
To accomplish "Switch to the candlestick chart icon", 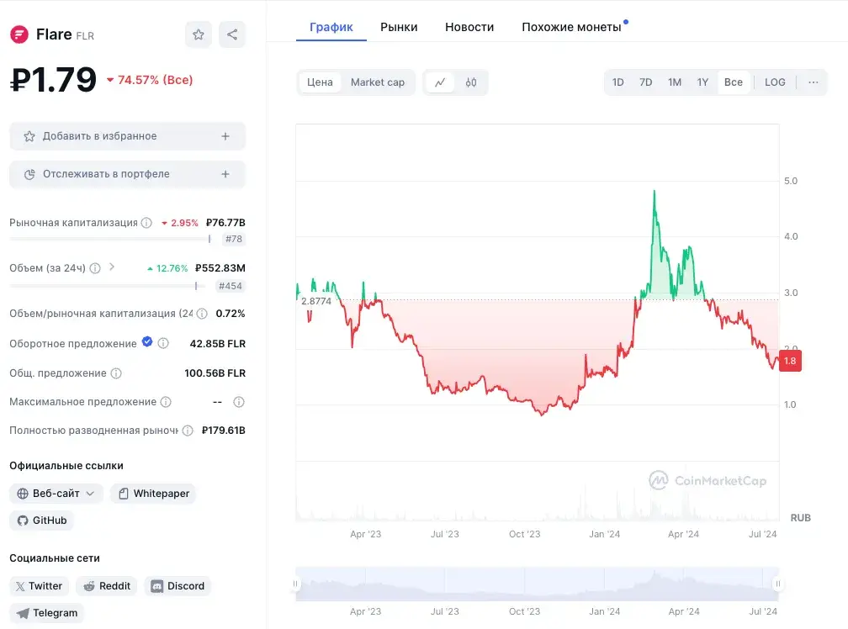I will point(471,82).
